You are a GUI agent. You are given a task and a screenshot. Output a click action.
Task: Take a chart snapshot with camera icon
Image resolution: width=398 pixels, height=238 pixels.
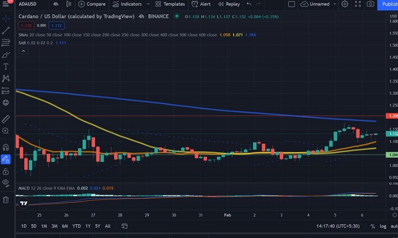[370, 4]
